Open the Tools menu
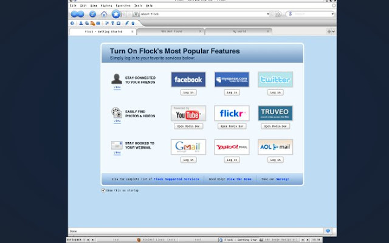 click(x=138, y=5)
